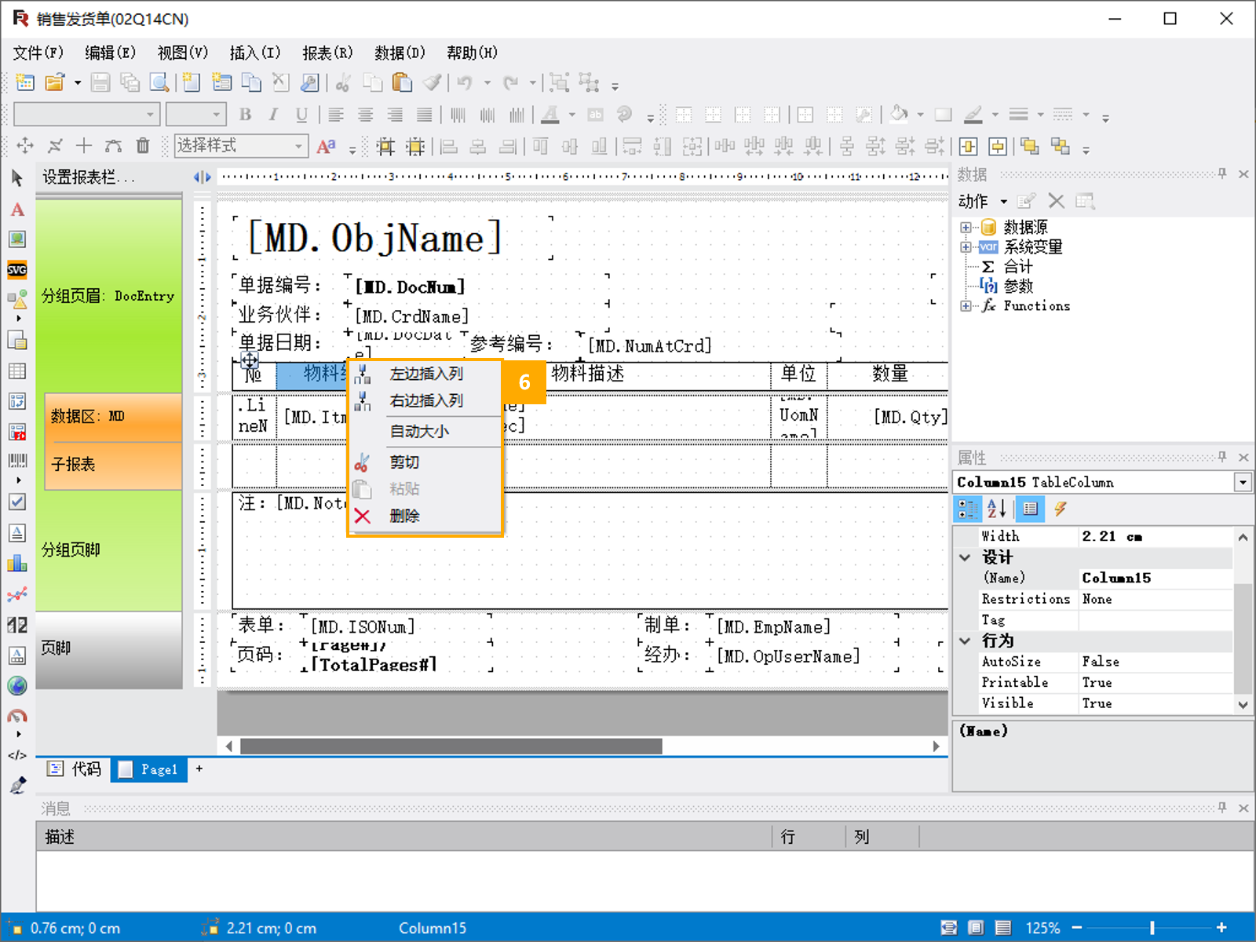Select the Barcode object tool
This screenshot has width=1256, height=942.
[17, 461]
